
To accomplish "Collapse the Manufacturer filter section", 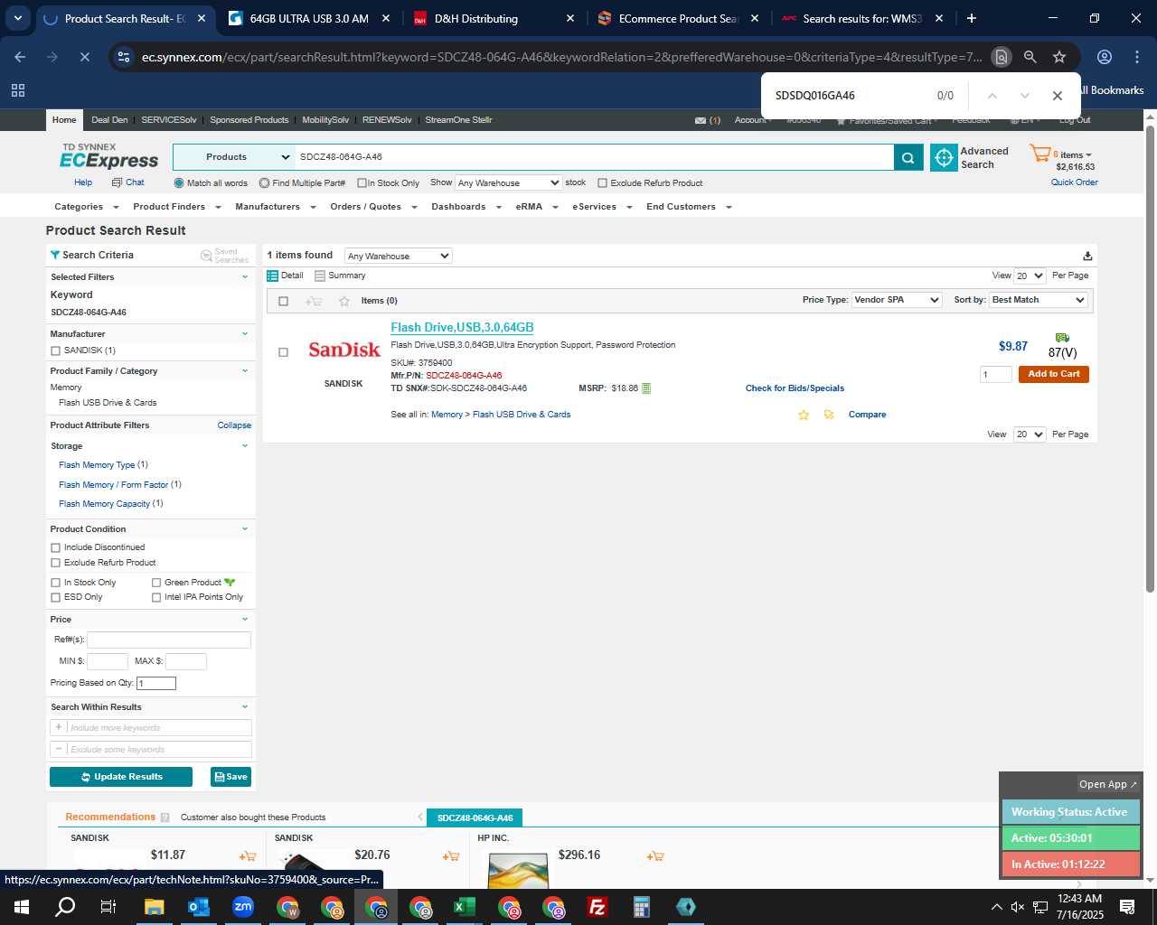I will (x=244, y=334).
